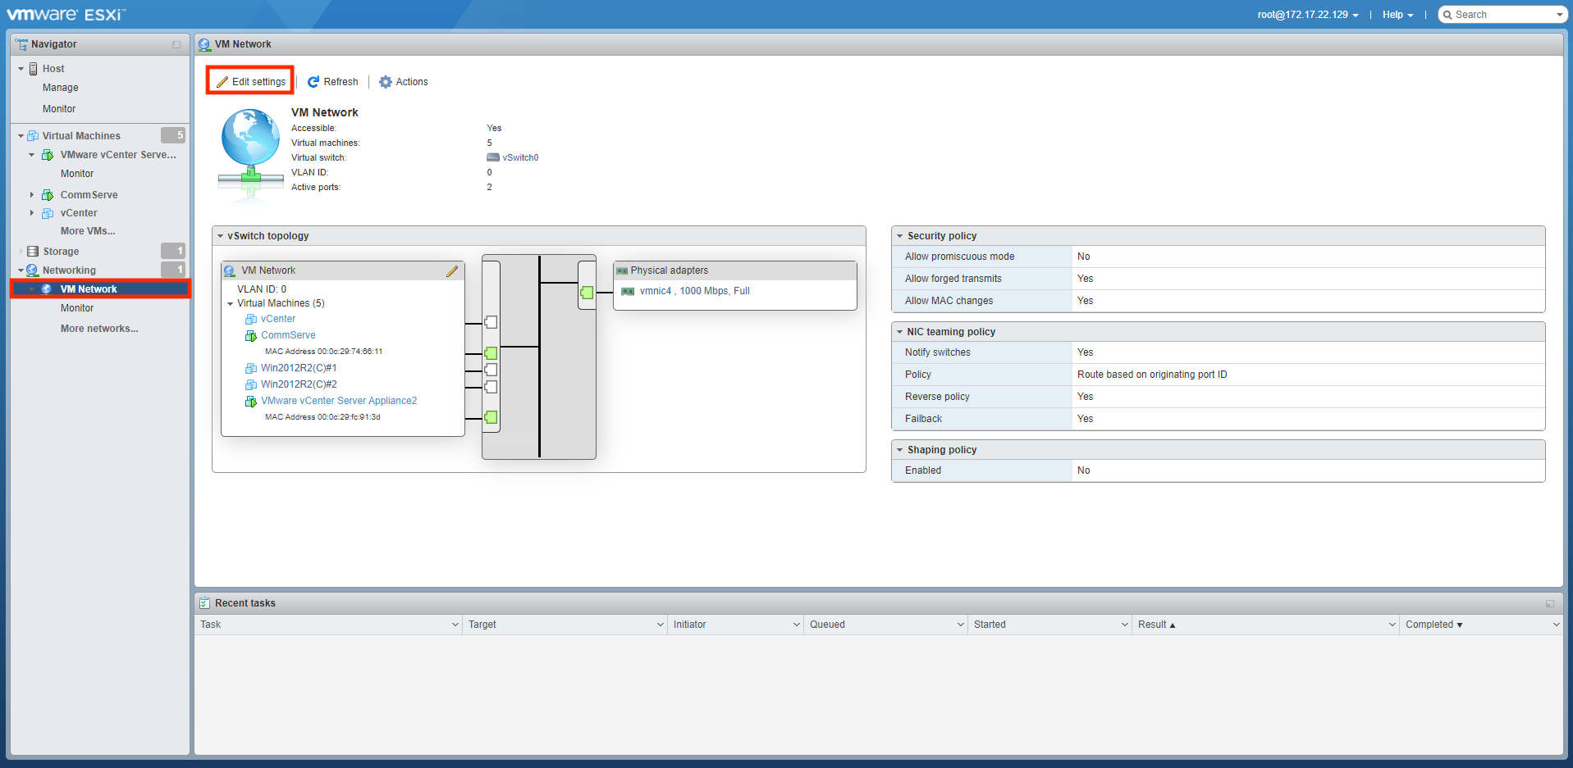The width and height of the screenshot is (1573, 768).
Task: Click the green port for CommServe in topology
Action: [x=491, y=353]
